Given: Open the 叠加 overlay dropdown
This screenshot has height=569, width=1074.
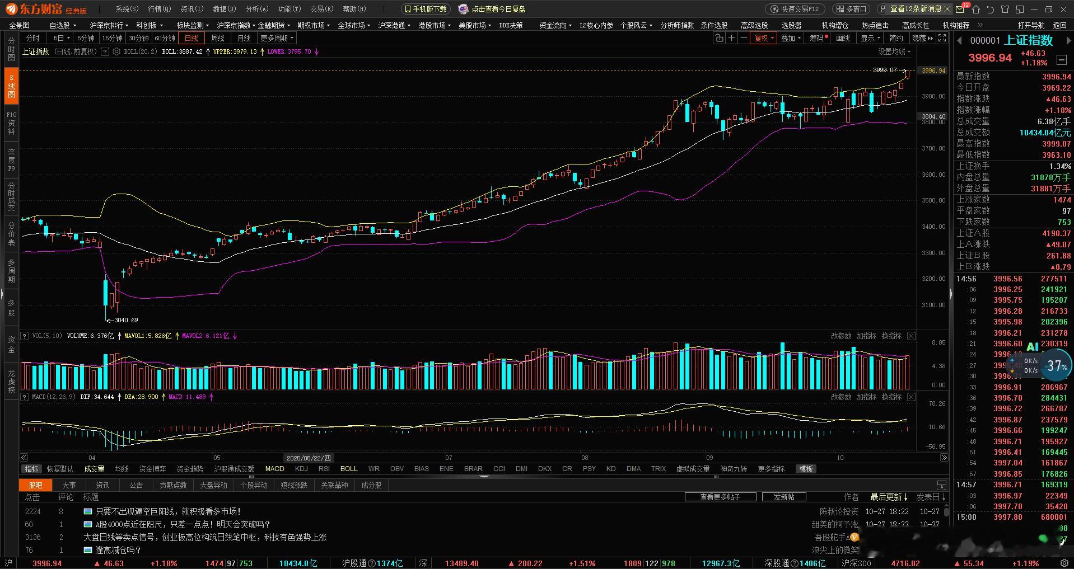Looking at the screenshot, I should (791, 38).
